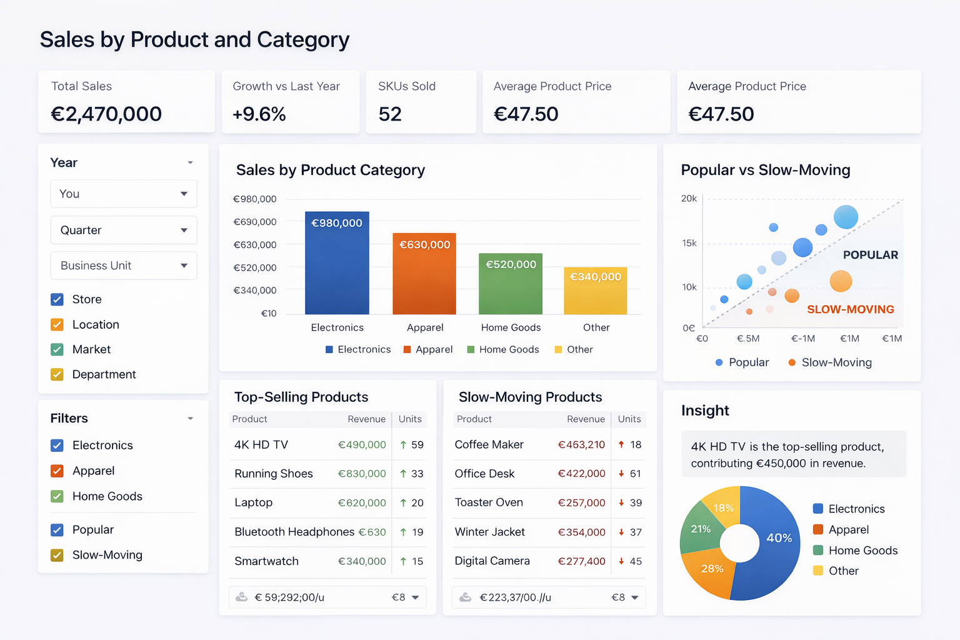Disable the Slow-Moving filter checkbox
Image resolution: width=960 pixels, height=640 pixels.
57,555
